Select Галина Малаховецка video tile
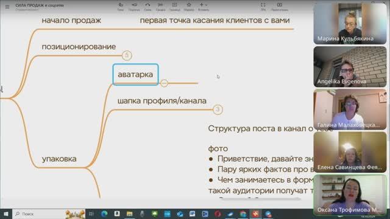 [350, 109]
